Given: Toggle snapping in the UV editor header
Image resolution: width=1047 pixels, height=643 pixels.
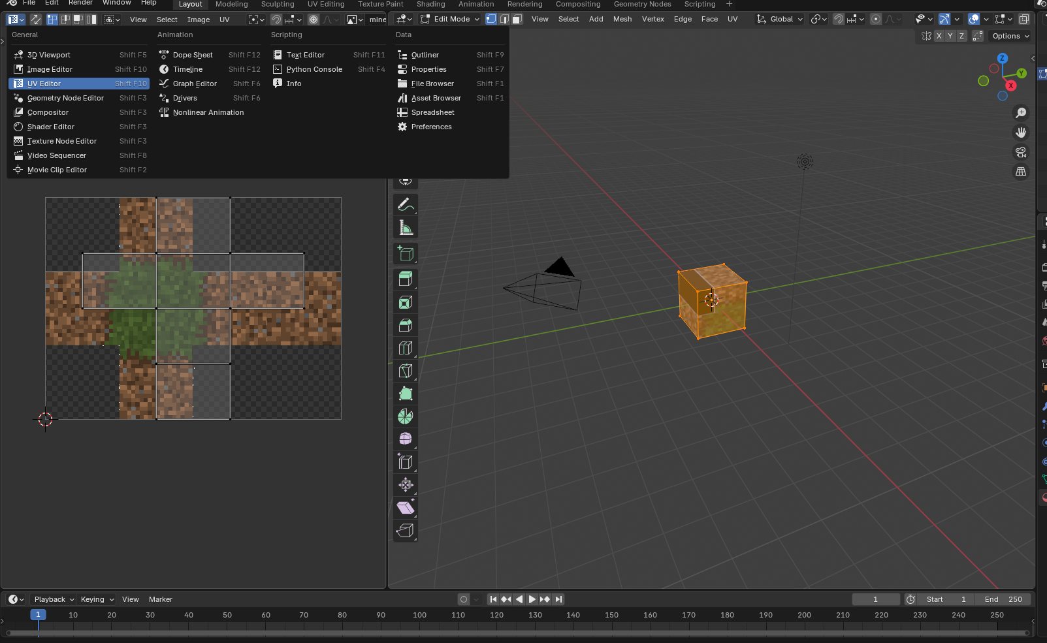Looking at the screenshot, I should (276, 20).
